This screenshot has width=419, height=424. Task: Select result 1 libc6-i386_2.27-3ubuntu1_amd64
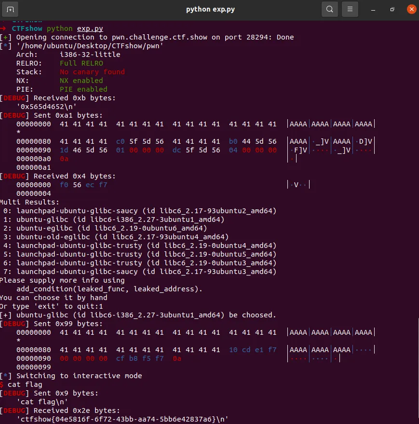tap(114, 219)
